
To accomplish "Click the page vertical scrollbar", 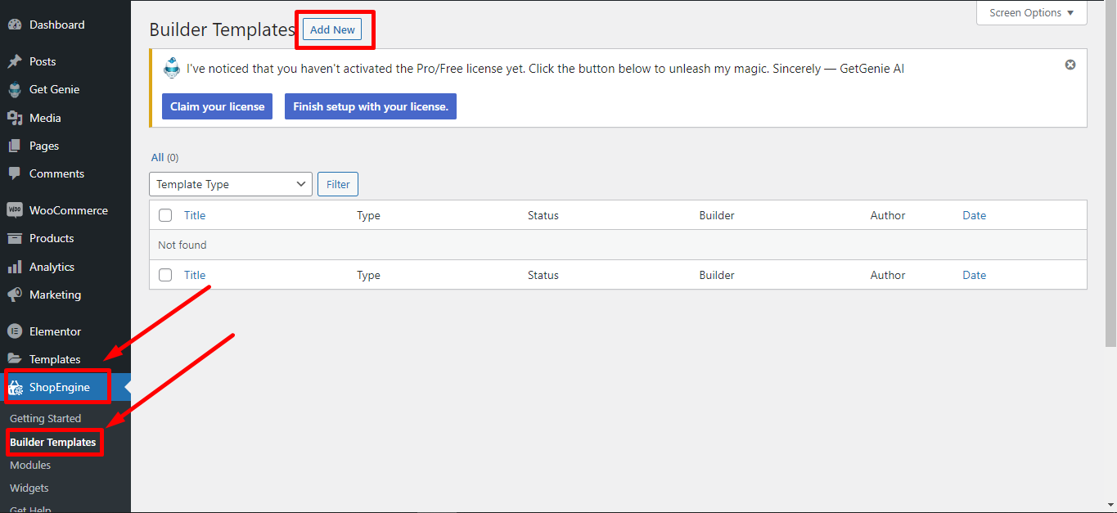I will click(1110, 172).
